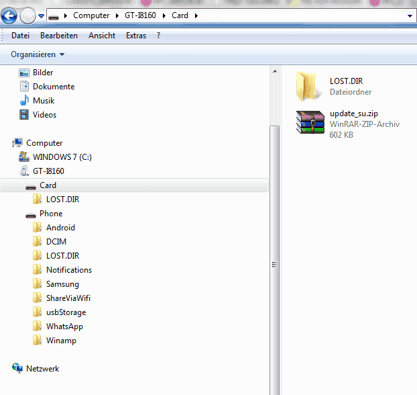Click the Musik note icon
417x395 pixels.
click(24, 101)
